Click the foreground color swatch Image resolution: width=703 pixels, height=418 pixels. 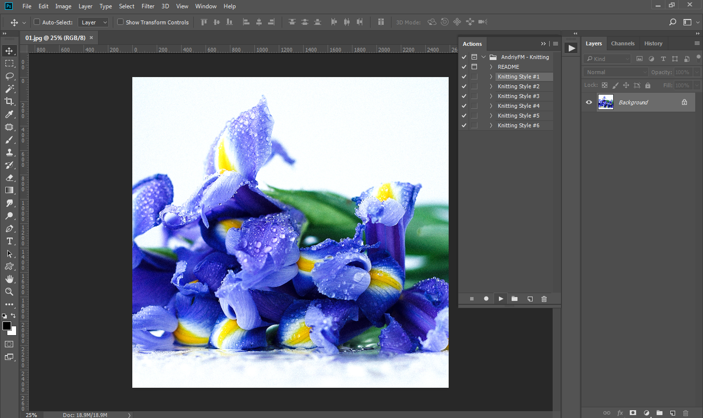[x=7, y=326]
